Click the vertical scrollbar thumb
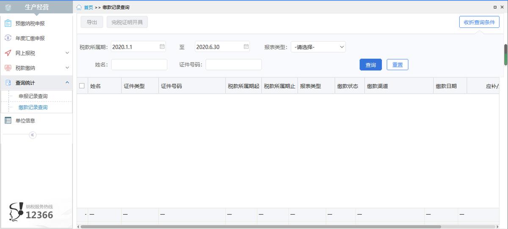 click(505, 55)
